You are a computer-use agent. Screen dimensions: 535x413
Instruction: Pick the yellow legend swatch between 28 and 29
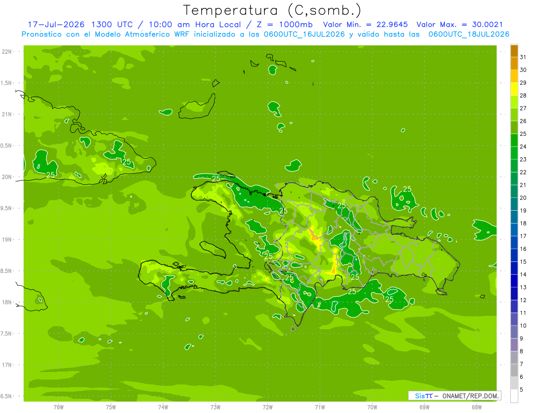click(x=514, y=89)
